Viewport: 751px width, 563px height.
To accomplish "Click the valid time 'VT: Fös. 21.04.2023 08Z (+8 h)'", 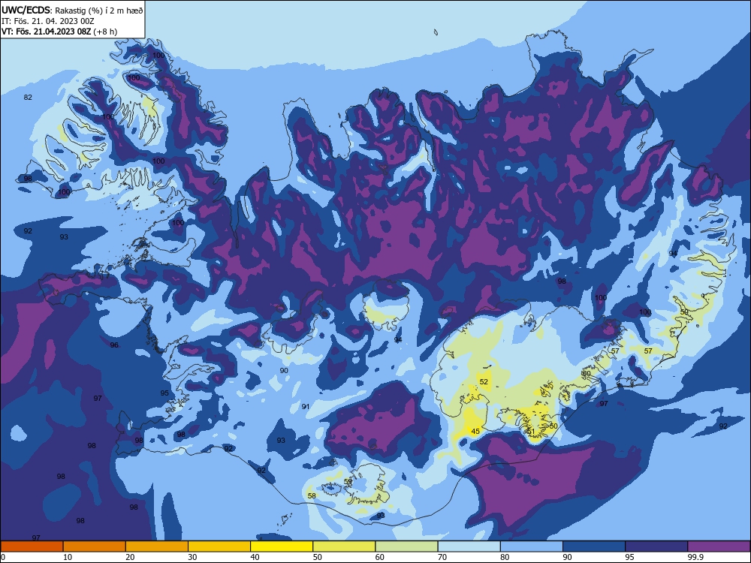I will coord(59,32).
